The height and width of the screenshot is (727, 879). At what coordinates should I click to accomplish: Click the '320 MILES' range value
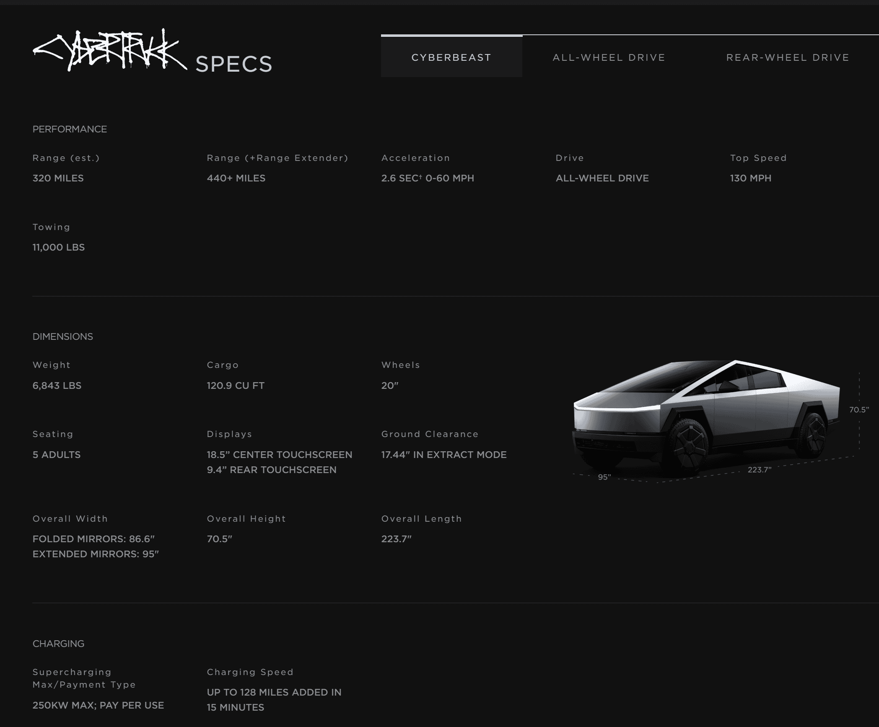click(58, 178)
